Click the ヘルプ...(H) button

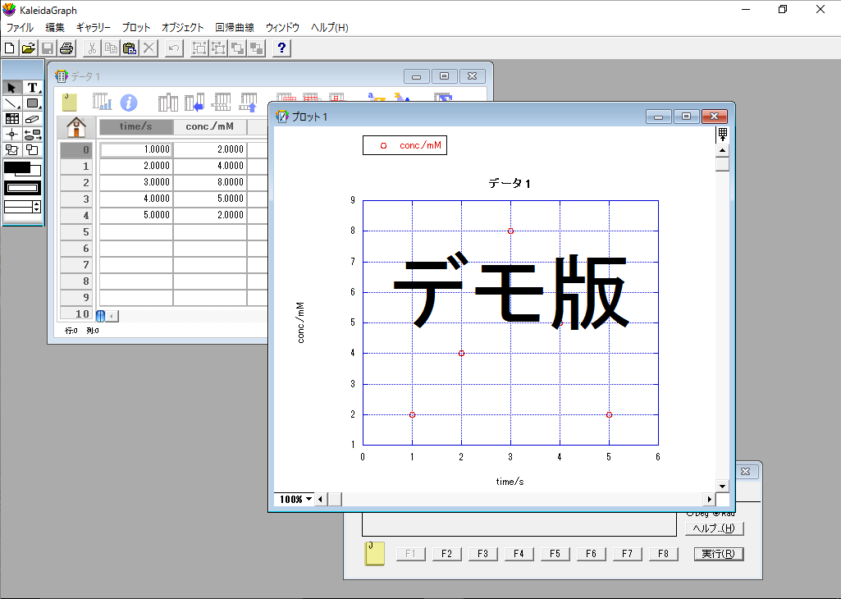tap(713, 528)
